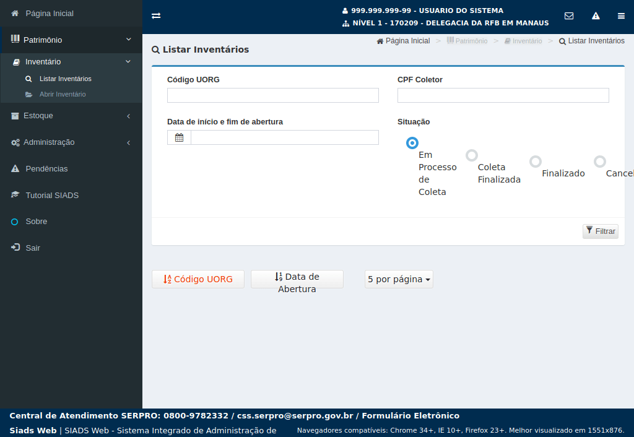Collapse the Inventário submenu chevron

[128, 61]
